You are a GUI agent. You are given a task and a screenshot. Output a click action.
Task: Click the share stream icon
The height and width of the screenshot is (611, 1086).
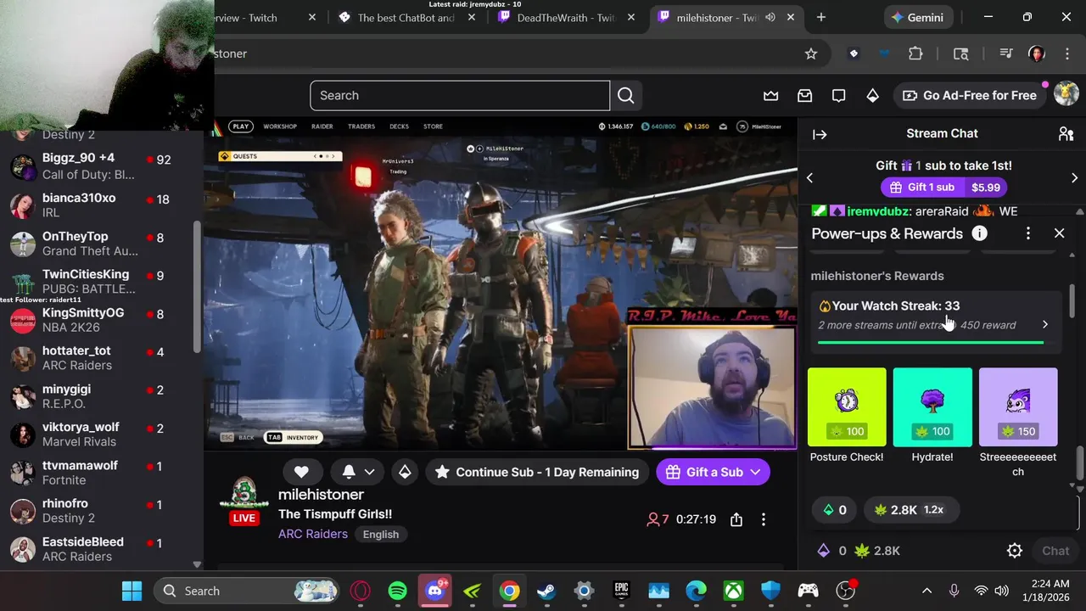click(736, 519)
